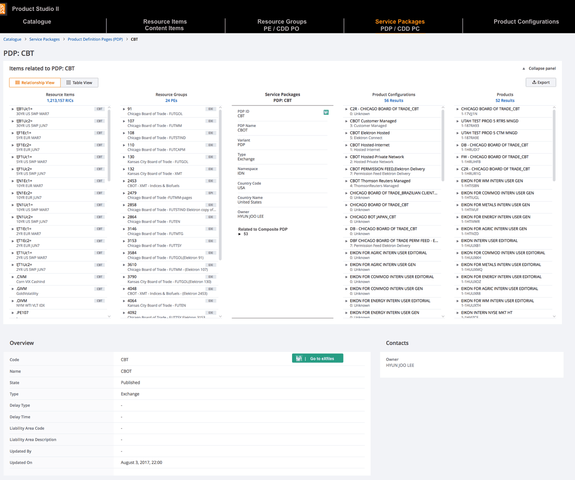Click the Resource Items column scrollbar
This screenshot has height=480, width=575.
109,146
